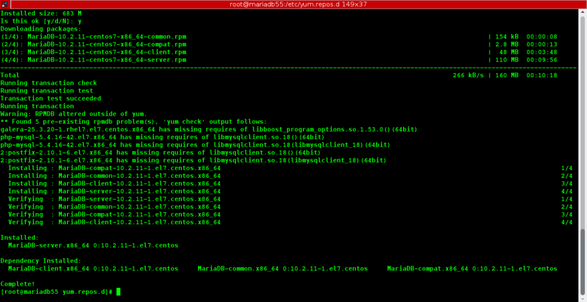Click 'Installing : MariaDB-common-10.2.11-1' line
The width and height of the screenshot is (587, 302).
click(115, 176)
